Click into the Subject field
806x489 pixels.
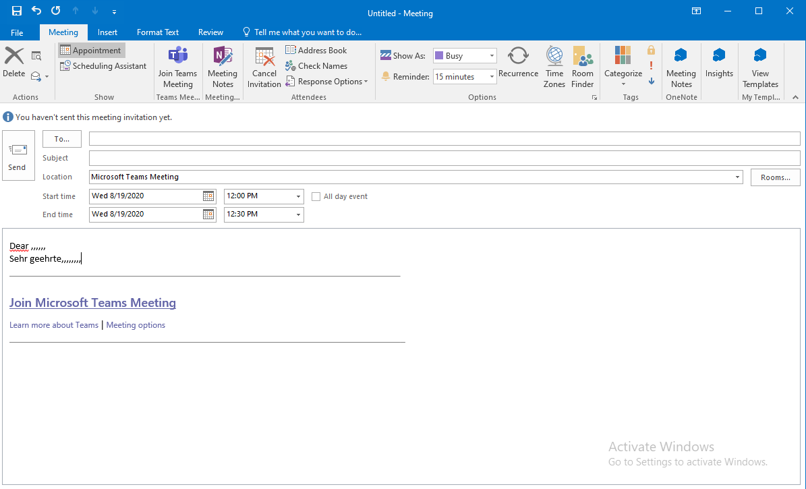(444, 158)
